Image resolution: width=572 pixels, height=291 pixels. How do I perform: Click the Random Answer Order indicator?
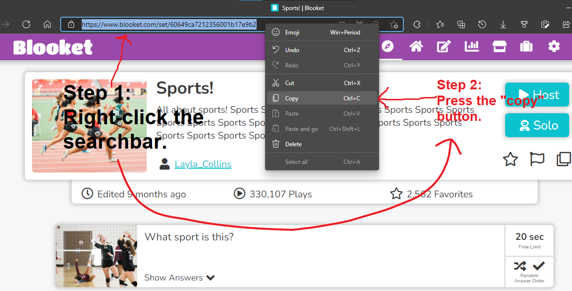point(529,272)
